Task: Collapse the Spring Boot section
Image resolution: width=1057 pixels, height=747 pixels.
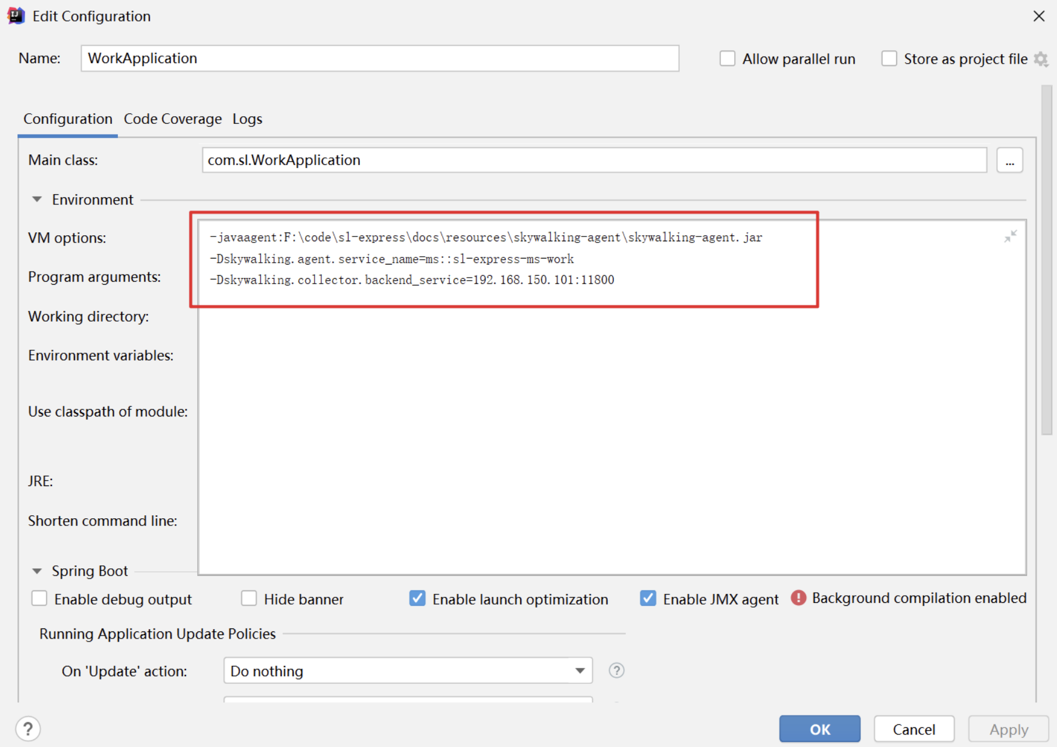Action: pyautogui.click(x=37, y=571)
